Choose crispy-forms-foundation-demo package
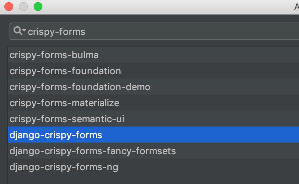Image resolution: width=299 pixels, height=184 pixels. (x=80, y=87)
